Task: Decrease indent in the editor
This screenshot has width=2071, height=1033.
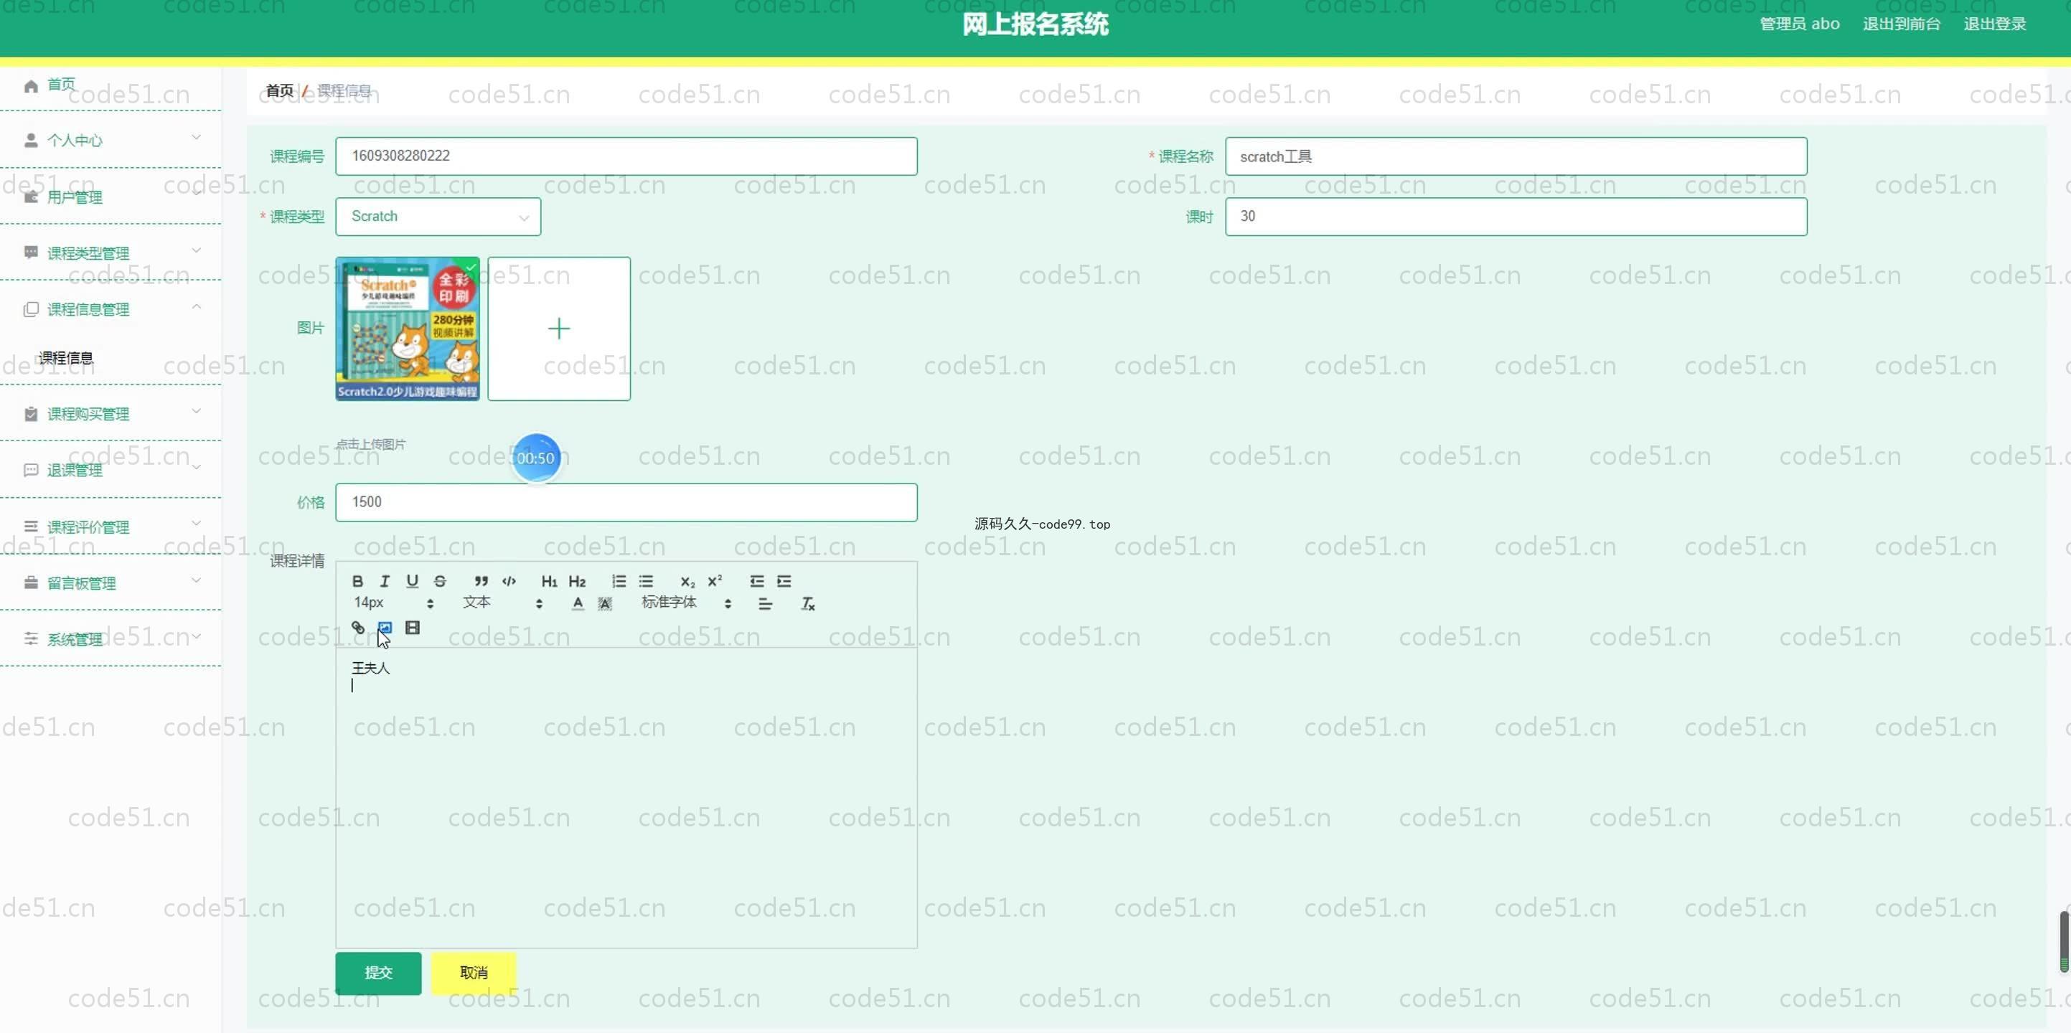Action: point(756,581)
